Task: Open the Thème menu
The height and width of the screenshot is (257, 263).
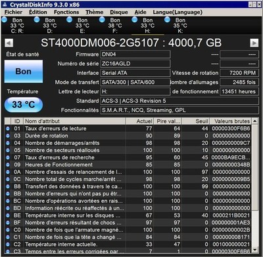Action: [x=95, y=12]
